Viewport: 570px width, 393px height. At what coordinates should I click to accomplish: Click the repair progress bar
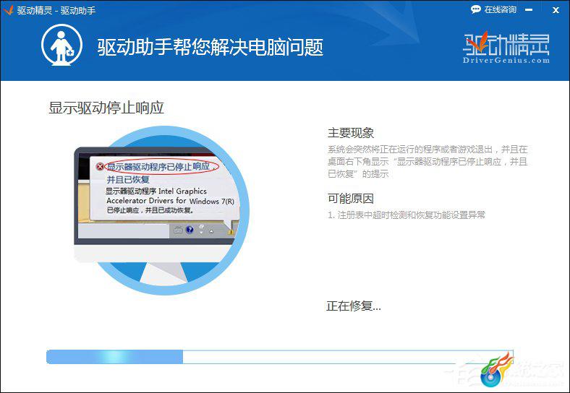(279, 357)
